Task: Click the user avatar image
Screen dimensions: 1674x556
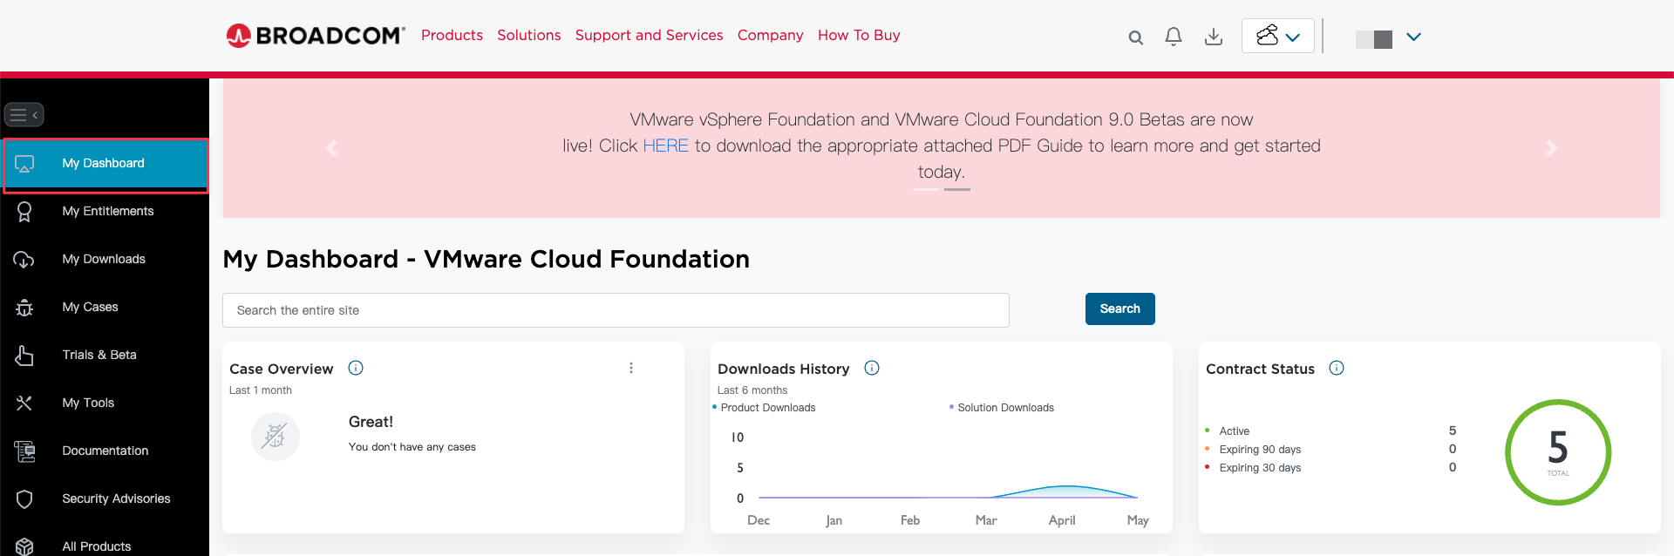Action: (x=1374, y=39)
